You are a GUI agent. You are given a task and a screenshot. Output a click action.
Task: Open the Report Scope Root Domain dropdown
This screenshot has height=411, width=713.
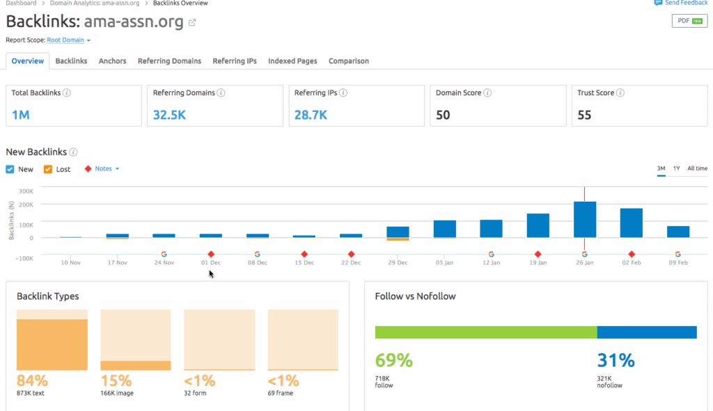tap(69, 40)
